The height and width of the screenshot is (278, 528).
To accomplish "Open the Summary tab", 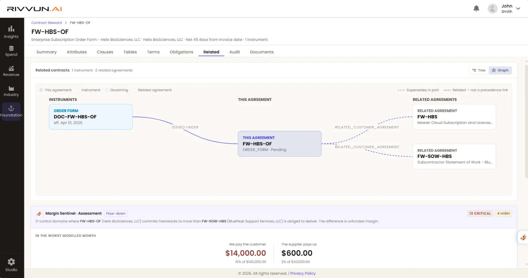I will (47, 52).
